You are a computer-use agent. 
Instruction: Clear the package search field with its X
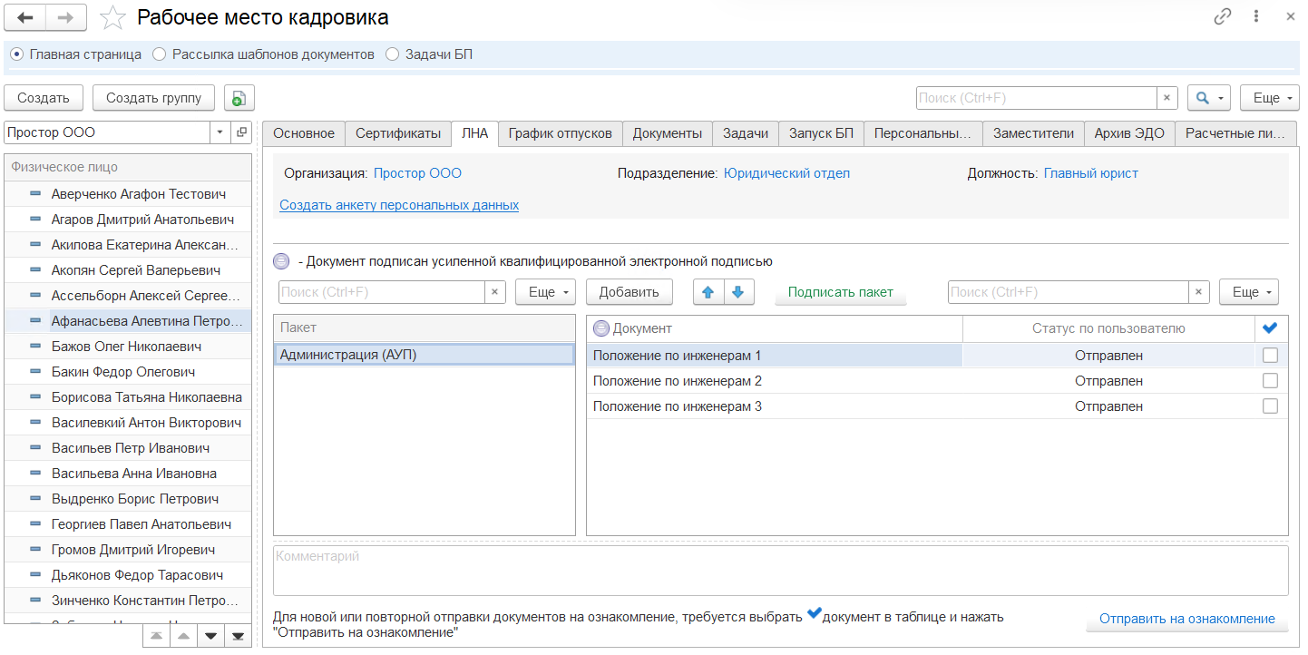[x=495, y=292]
